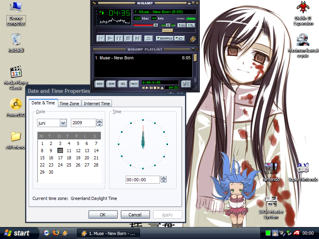319x239 pixels.
Task: Launch Firefox from quick launch
Action: [56, 233]
